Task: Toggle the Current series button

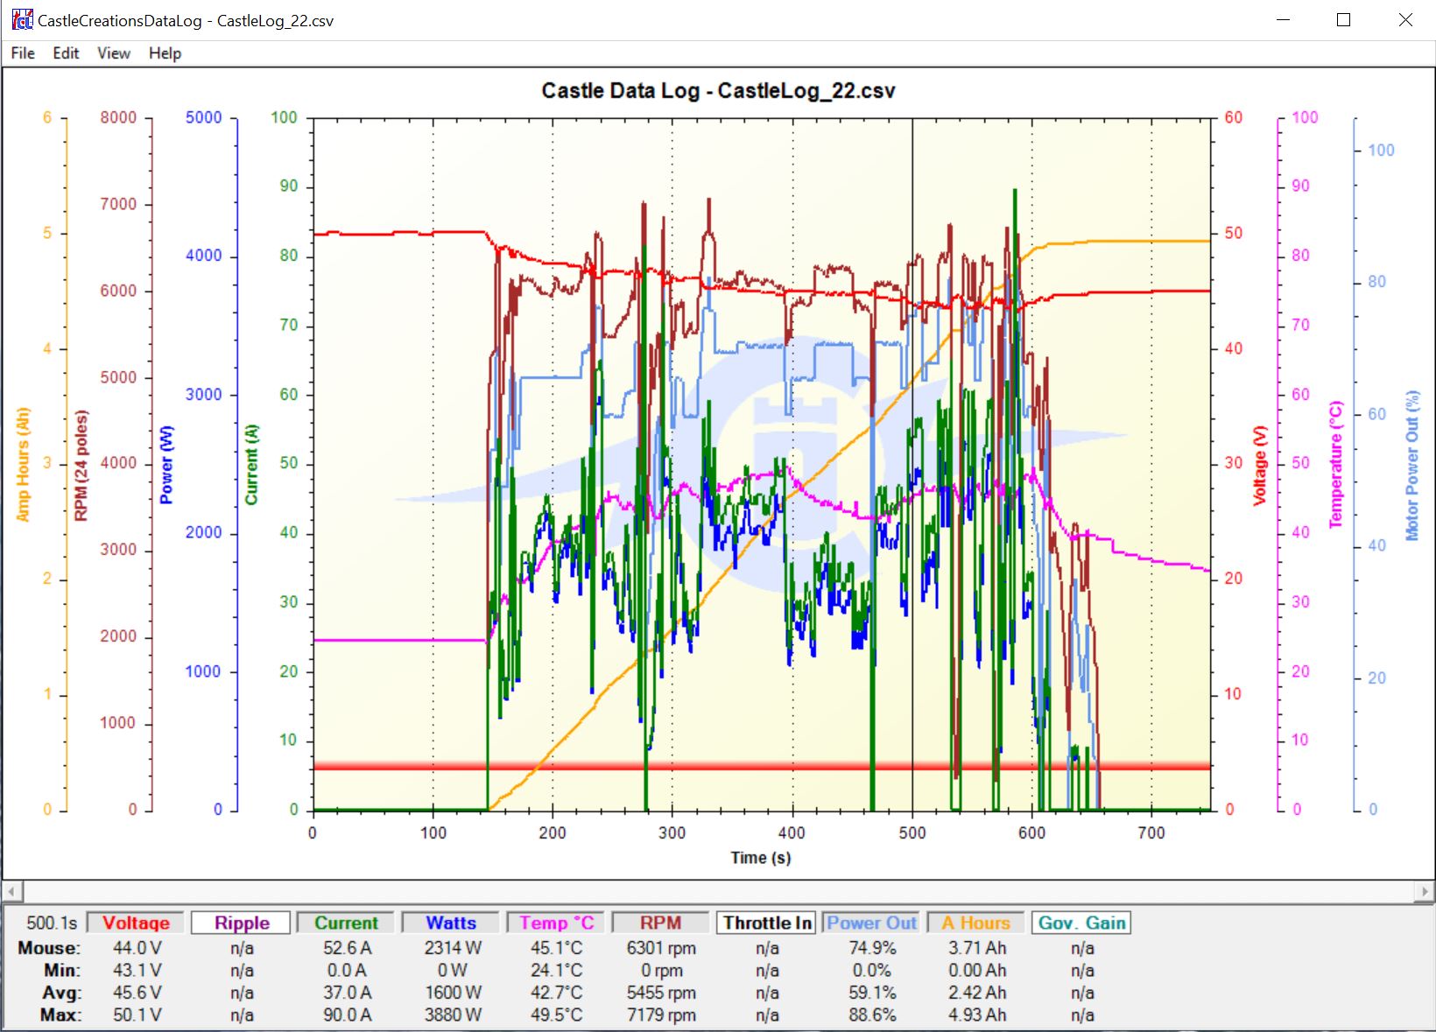Action: click(x=346, y=923)
